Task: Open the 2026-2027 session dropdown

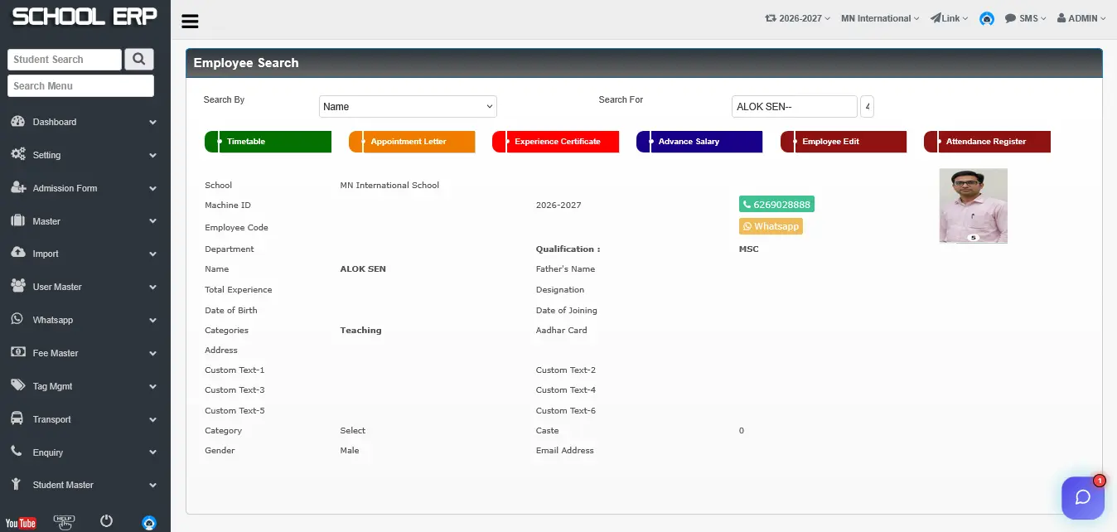Action: click(x=797, y=18)
